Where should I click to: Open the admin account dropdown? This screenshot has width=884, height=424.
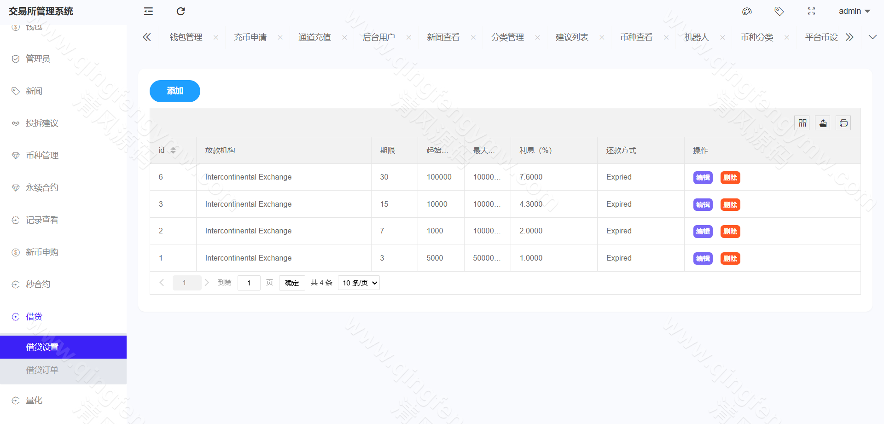pos(854,11)
